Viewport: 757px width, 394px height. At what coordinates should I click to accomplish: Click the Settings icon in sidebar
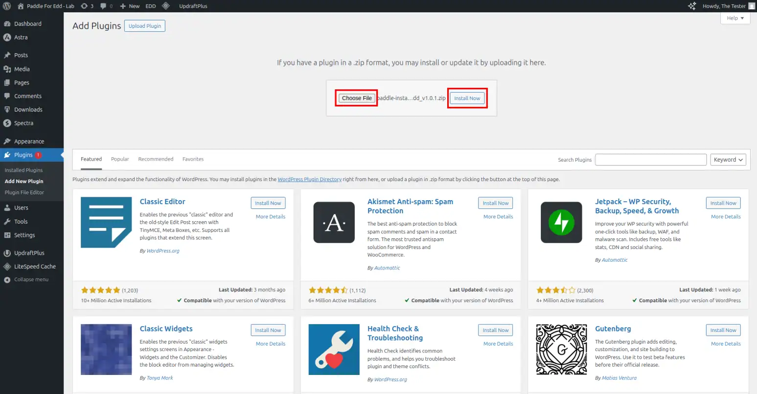click(7, 235)
